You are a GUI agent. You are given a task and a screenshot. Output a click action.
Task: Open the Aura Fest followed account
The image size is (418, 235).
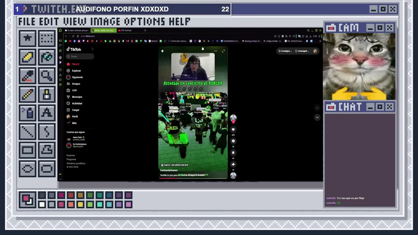(76, 138)
